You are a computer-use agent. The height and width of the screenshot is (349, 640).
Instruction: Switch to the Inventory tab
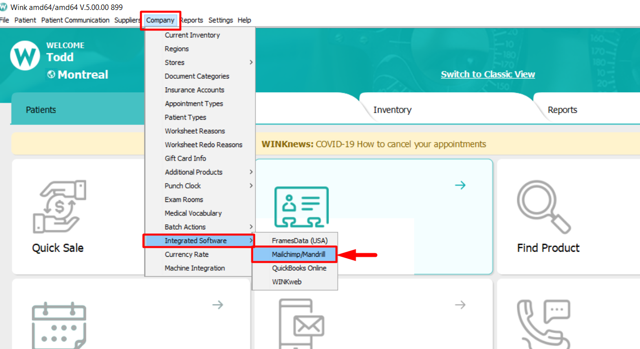click(x=393, y=110)
